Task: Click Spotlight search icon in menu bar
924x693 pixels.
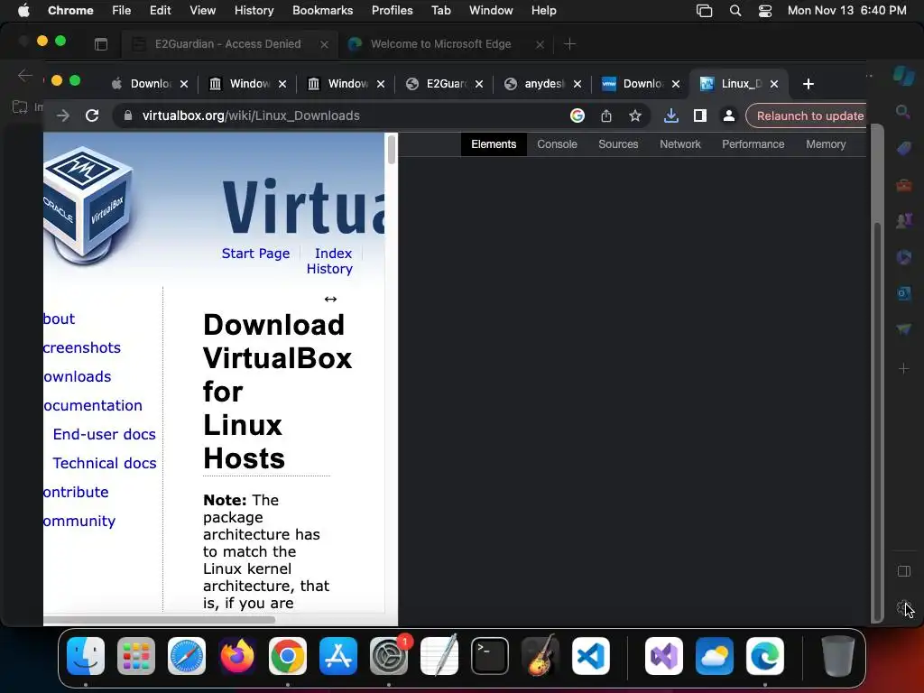Action: 735,11
